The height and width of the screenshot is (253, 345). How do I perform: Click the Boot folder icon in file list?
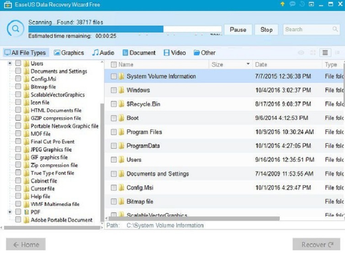pos(121,118)
